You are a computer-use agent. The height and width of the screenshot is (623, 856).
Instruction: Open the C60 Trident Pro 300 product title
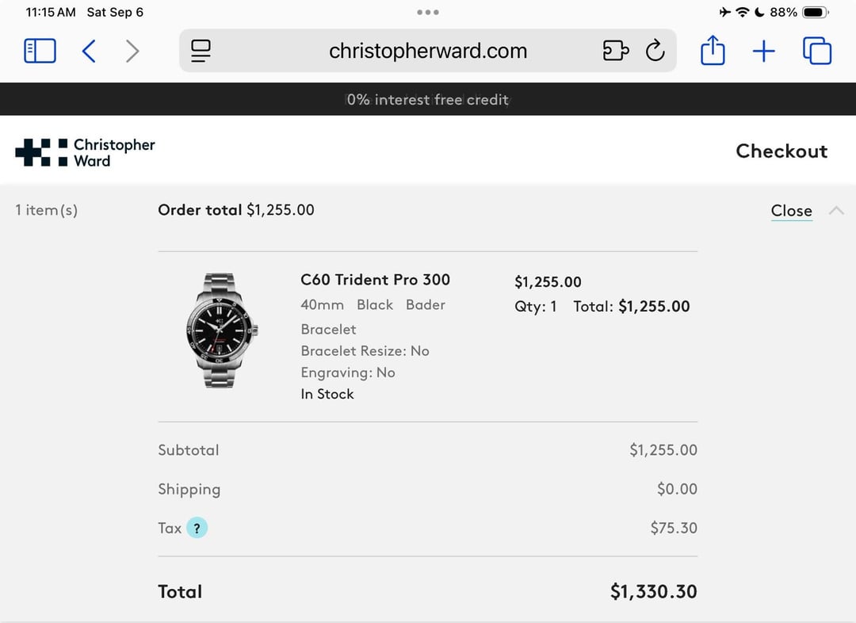375,280
